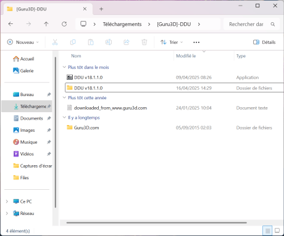Image resolution: width=284 pixels, height=236 pixels.
Task: Cut the selected item with scissors icon
Action: [x=55, y=42]
